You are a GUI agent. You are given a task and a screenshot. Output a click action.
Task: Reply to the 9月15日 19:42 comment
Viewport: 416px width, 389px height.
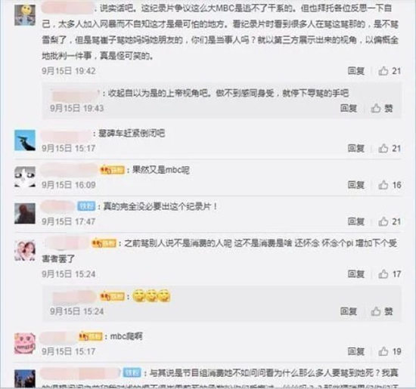pos(356,71)
